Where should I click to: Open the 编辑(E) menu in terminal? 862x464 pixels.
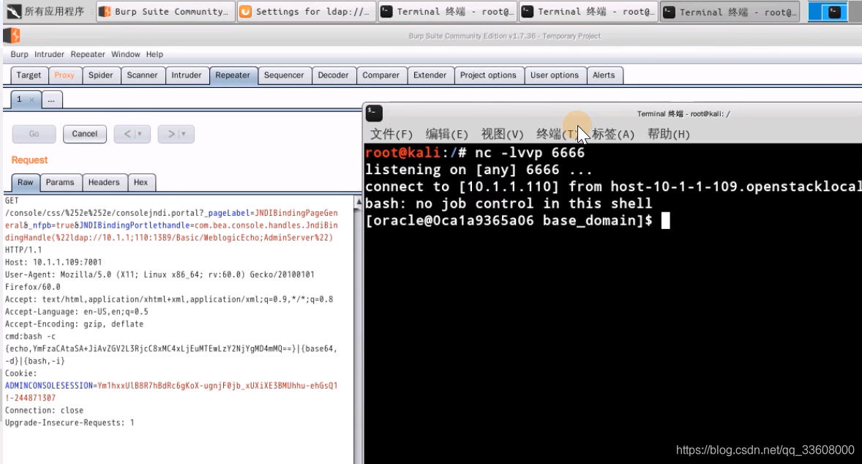[x=446, y=134]
